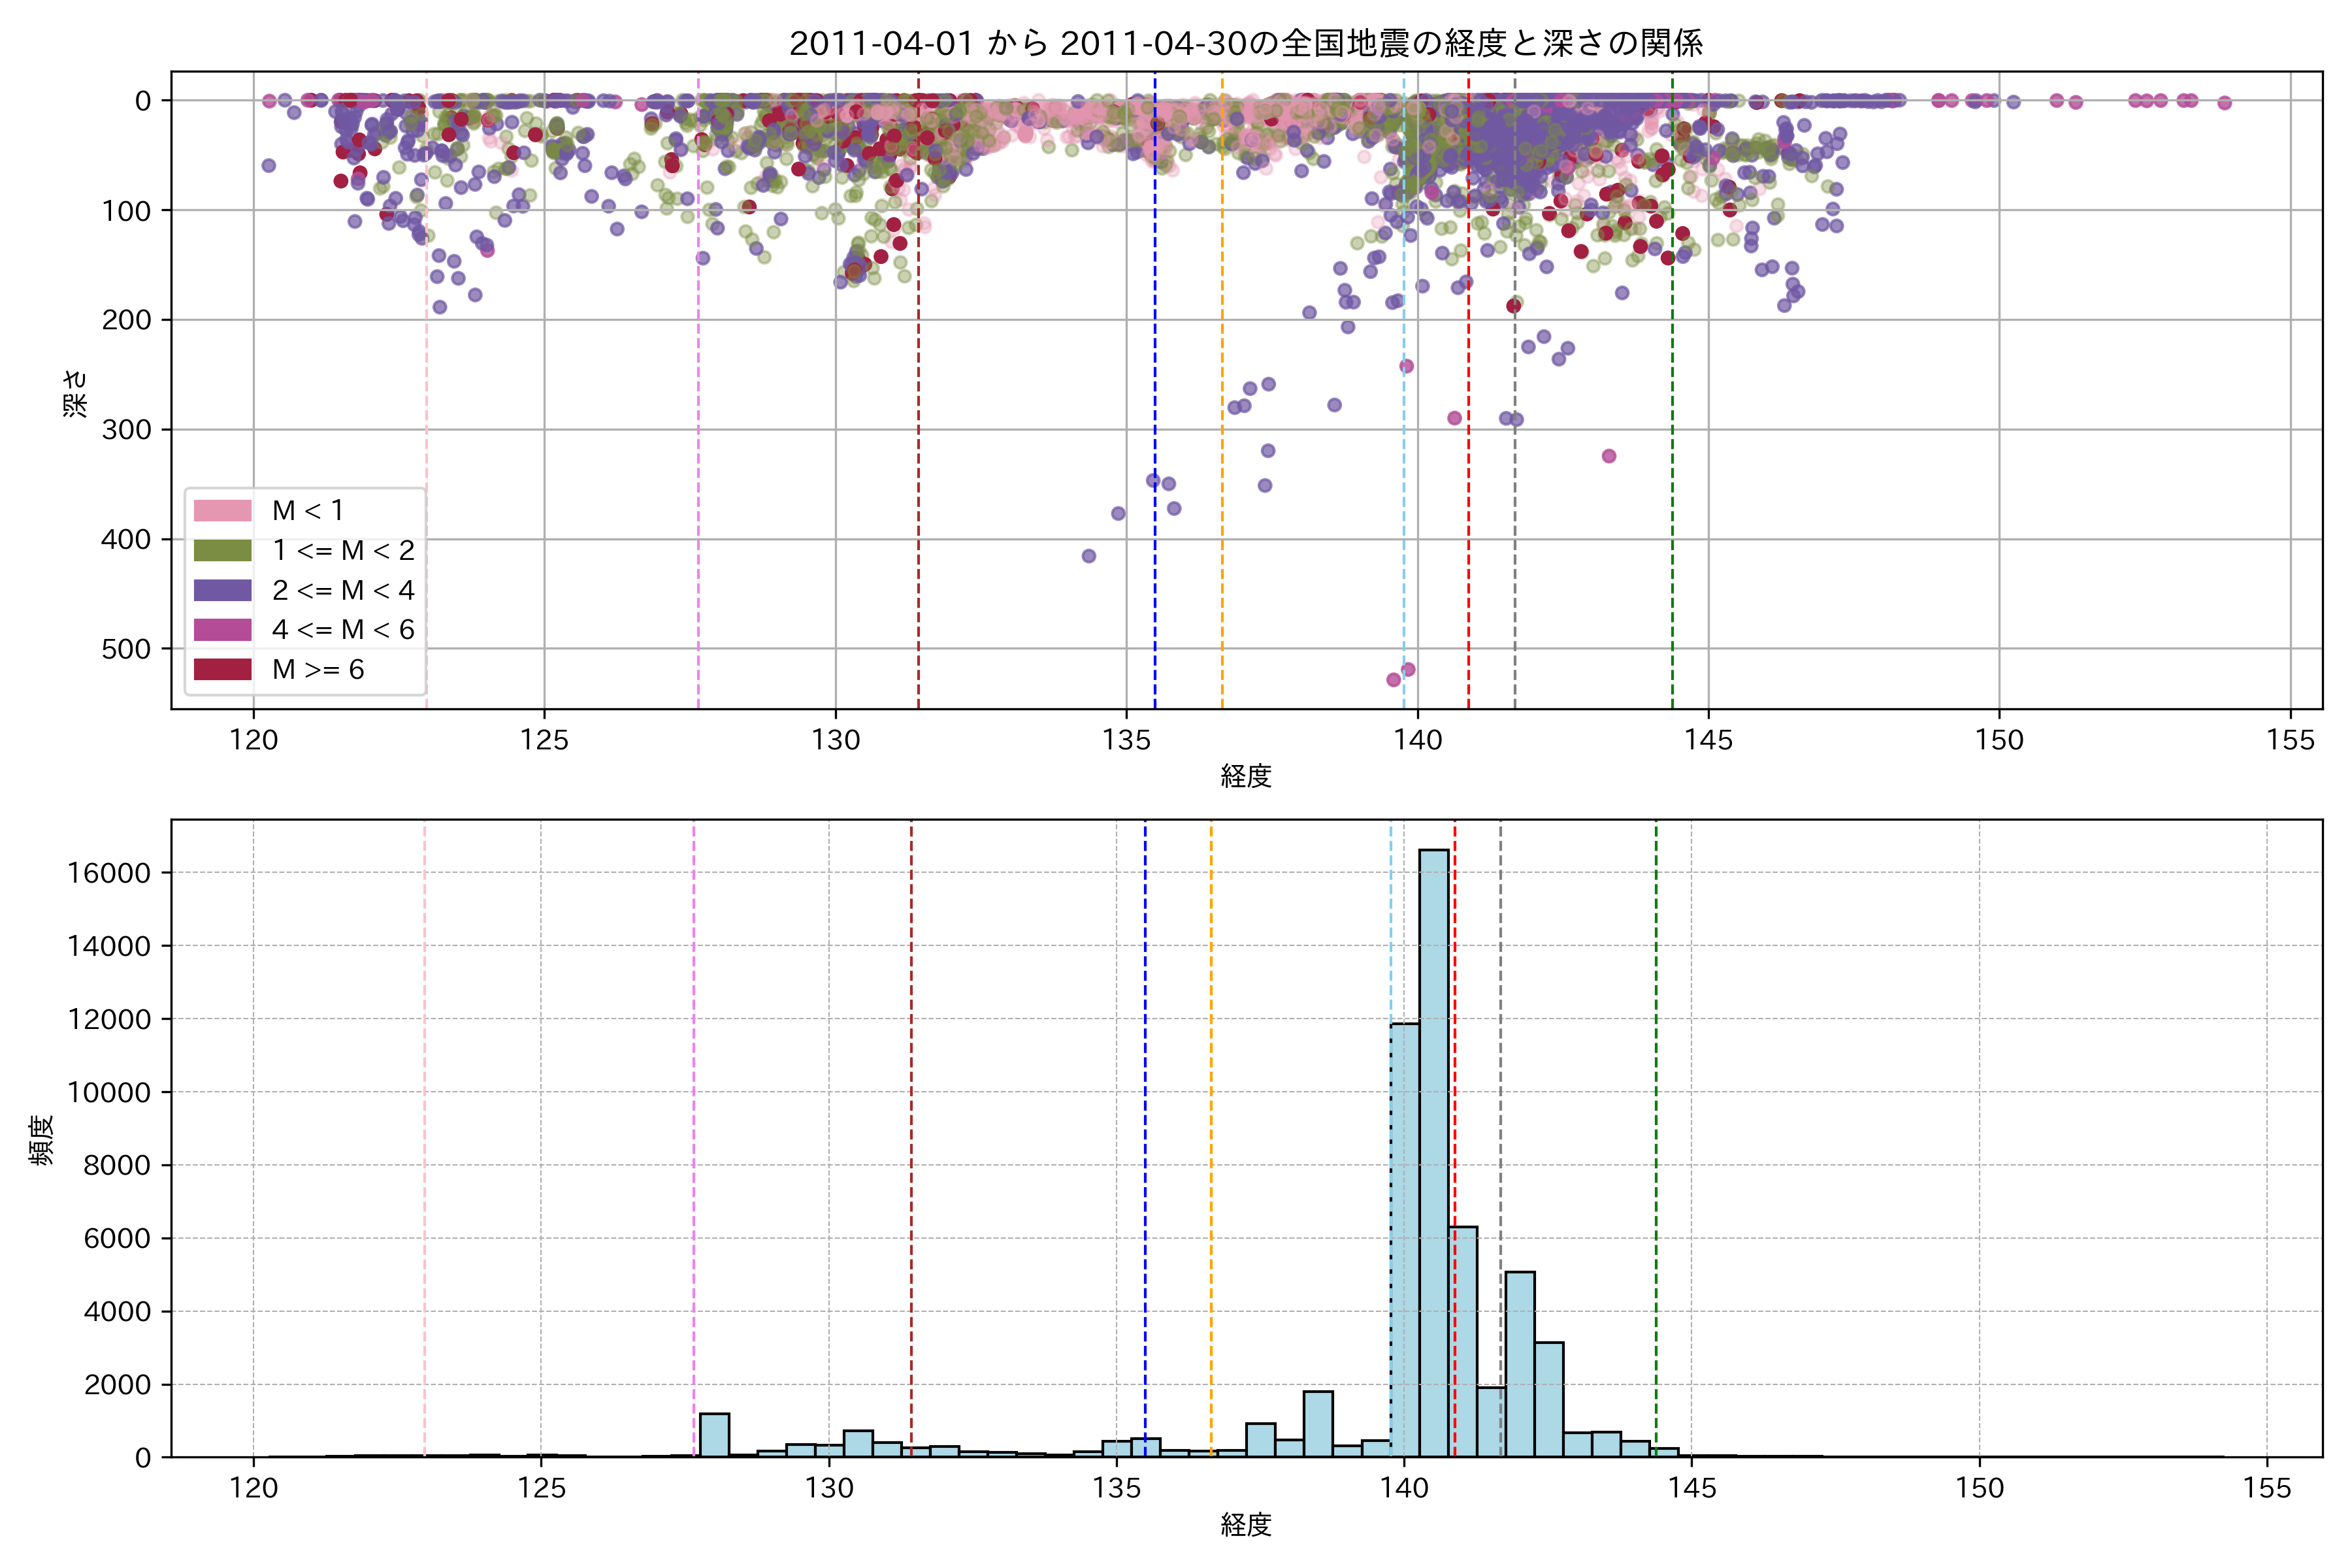Click the 経度 label under scatter plot
This screenshot has width=2352, height=1568.
tap(1245, 776)
